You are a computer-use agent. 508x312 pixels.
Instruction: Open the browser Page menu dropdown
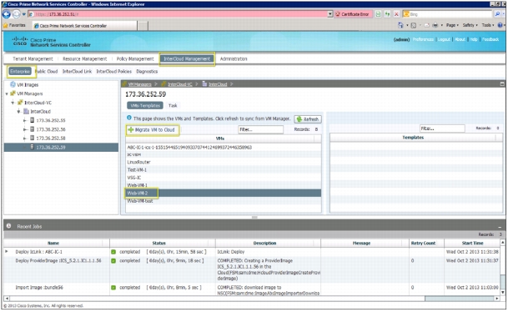[x=452, y=25]
